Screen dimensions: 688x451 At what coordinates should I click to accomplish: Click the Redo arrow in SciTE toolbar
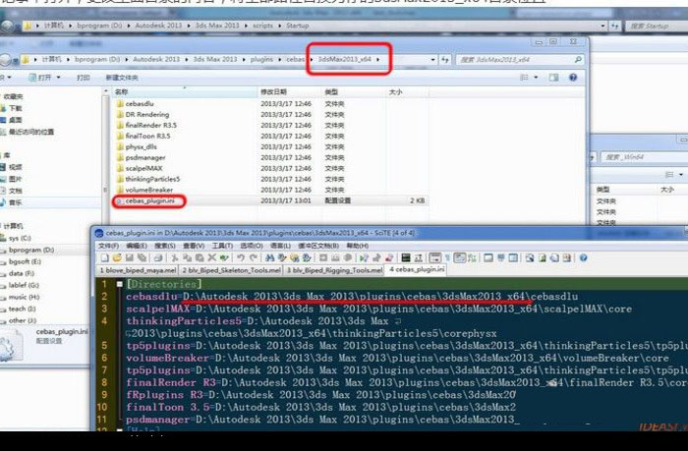(254, 258)
